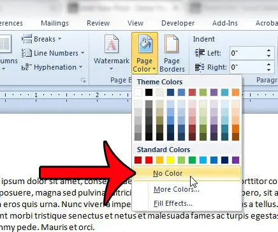The height and width of the screenshot is (232, 278).
Task: Click the Breaks icon
Action: click(27, 39)
